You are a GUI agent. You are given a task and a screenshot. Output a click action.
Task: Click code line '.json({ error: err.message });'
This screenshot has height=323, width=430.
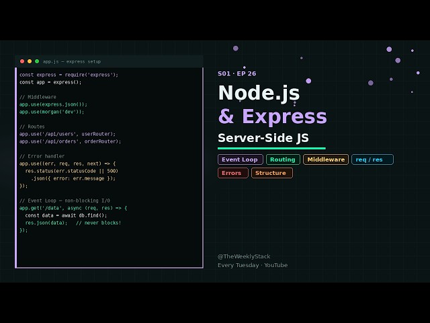click(73, 178)
